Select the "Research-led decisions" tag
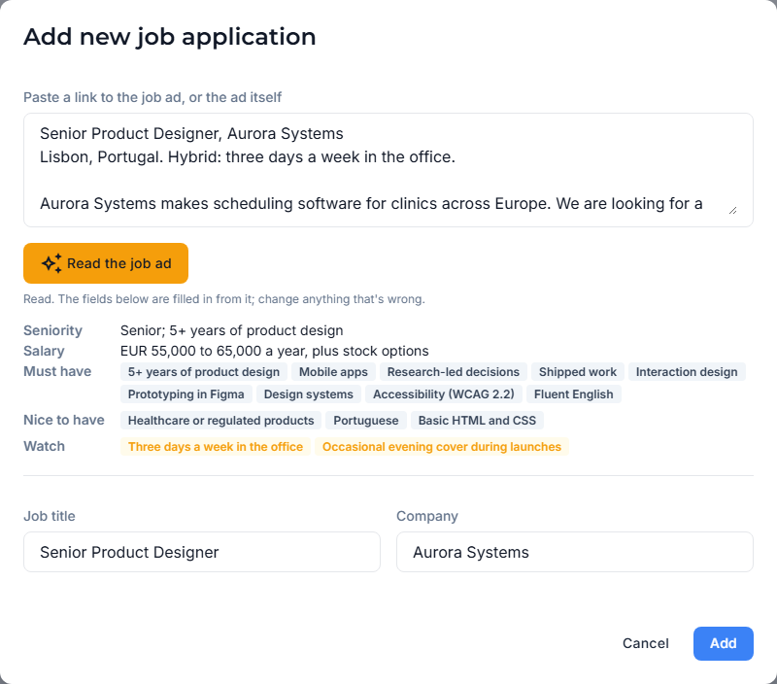Viewport: 777px width, 684px height. pyautogui.click(x=453, y=372)
